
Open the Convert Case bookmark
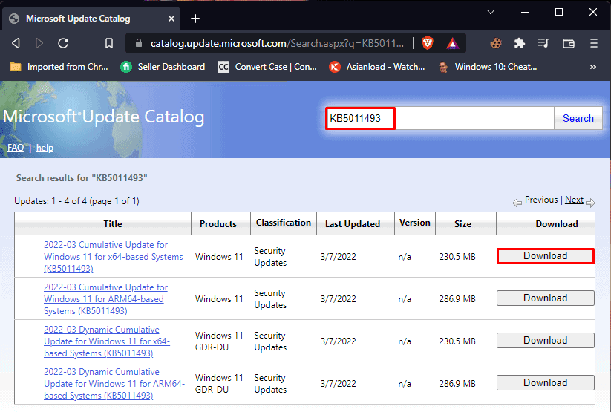(x=267, y=67)
